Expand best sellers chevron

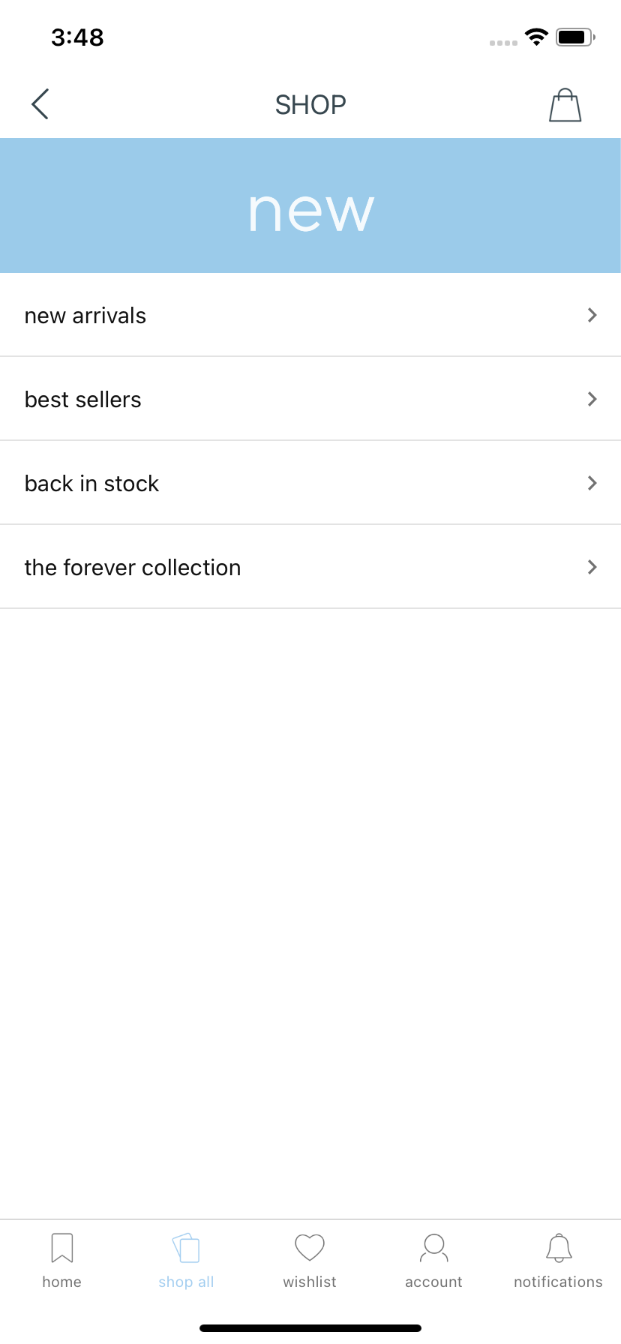592,399
